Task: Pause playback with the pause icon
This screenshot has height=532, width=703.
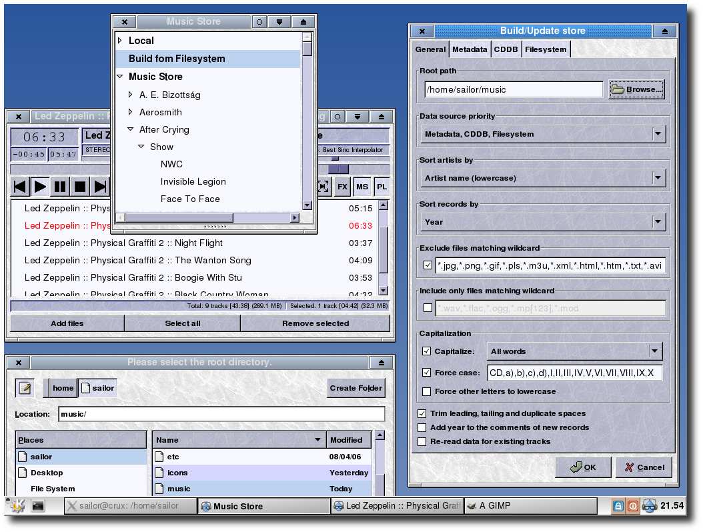Action: (60, 187)
